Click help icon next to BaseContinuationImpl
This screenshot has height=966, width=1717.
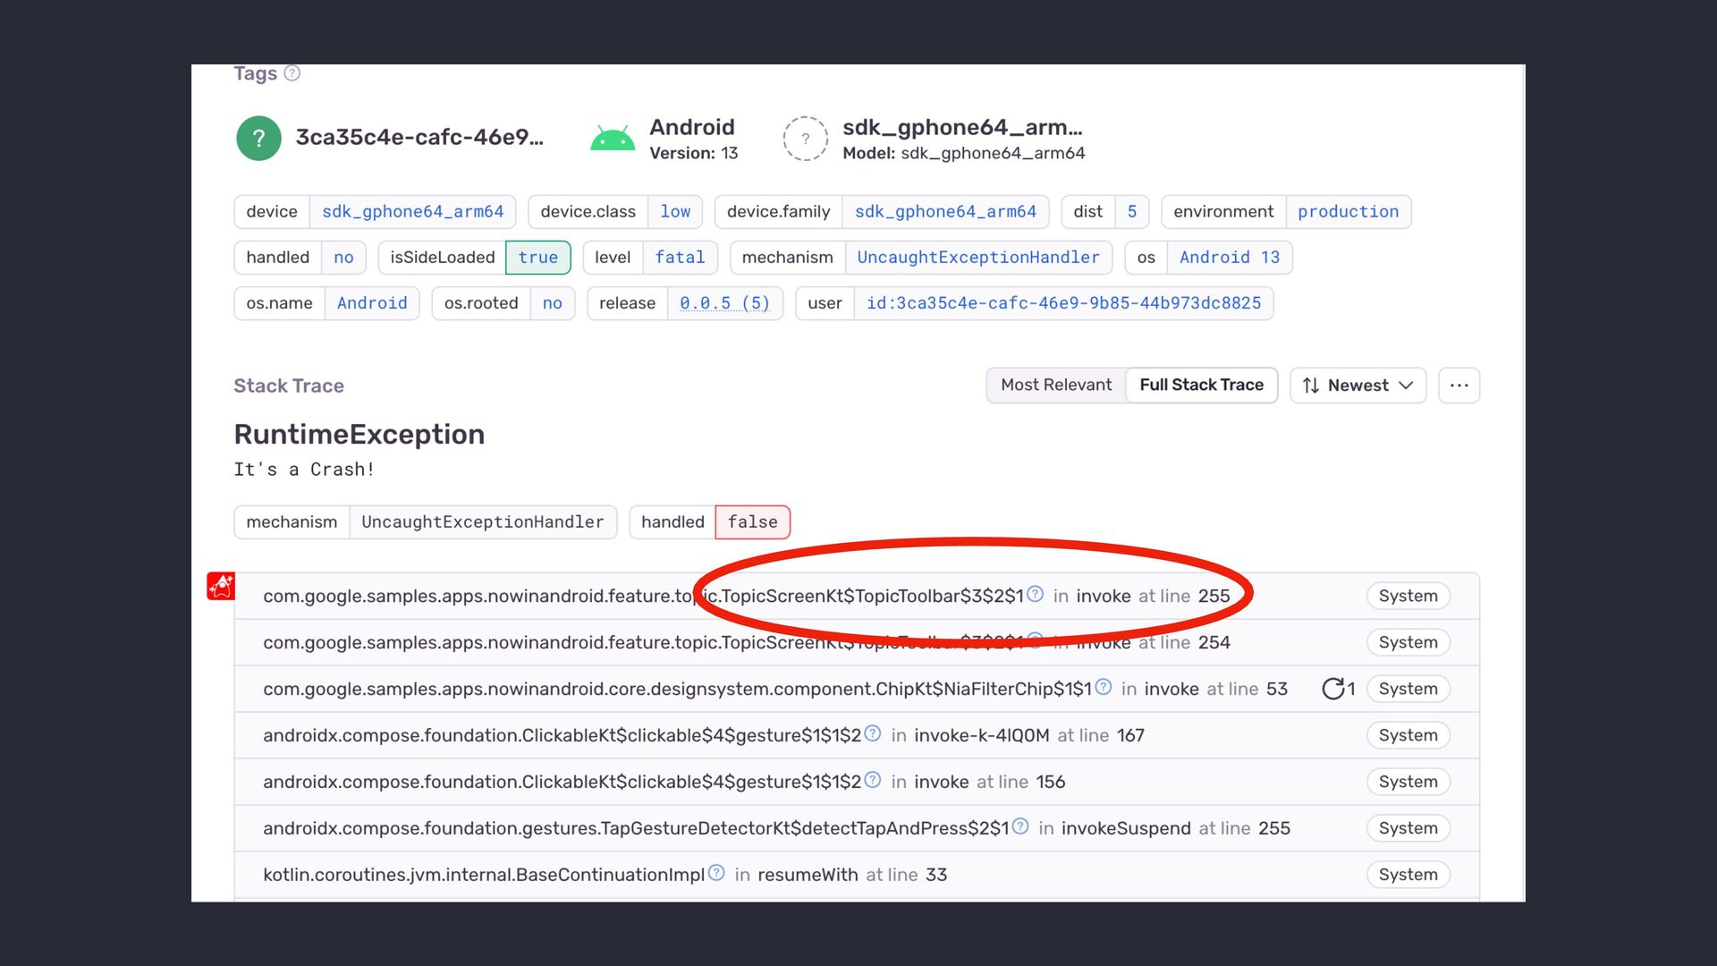(716, 873)
